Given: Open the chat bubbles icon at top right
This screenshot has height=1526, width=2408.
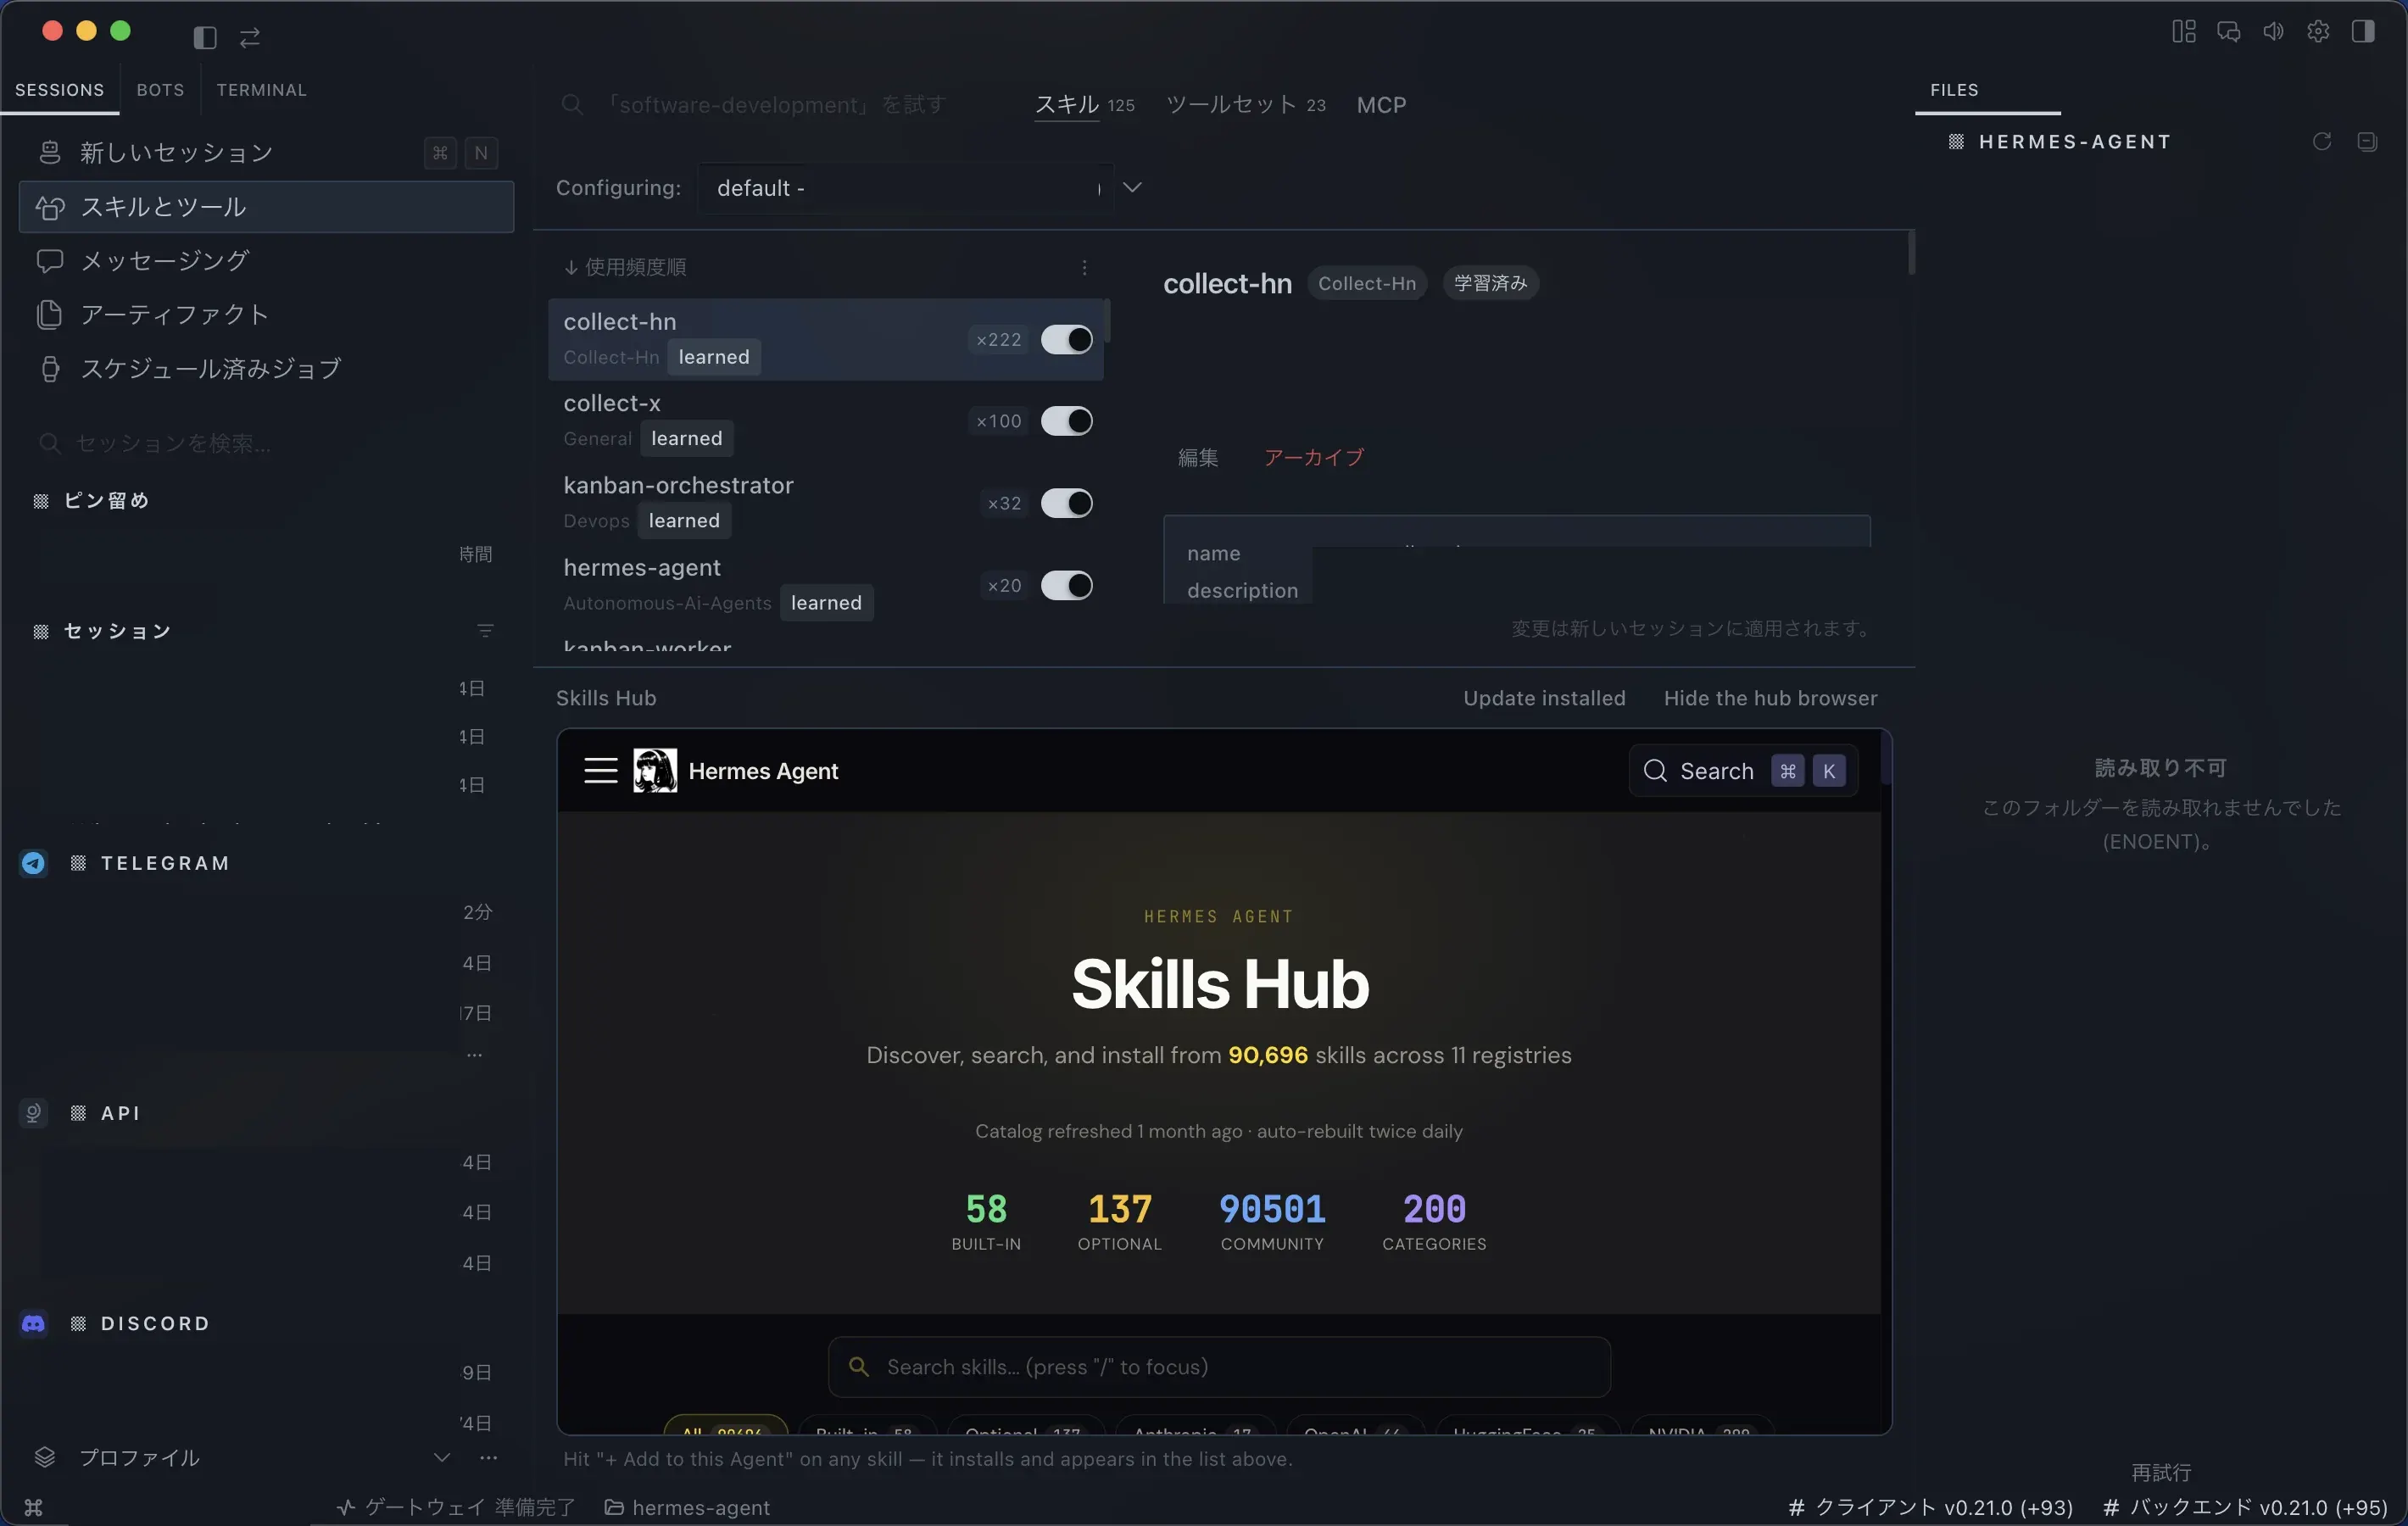Looking at the screenshot, I should point(2228,32).
